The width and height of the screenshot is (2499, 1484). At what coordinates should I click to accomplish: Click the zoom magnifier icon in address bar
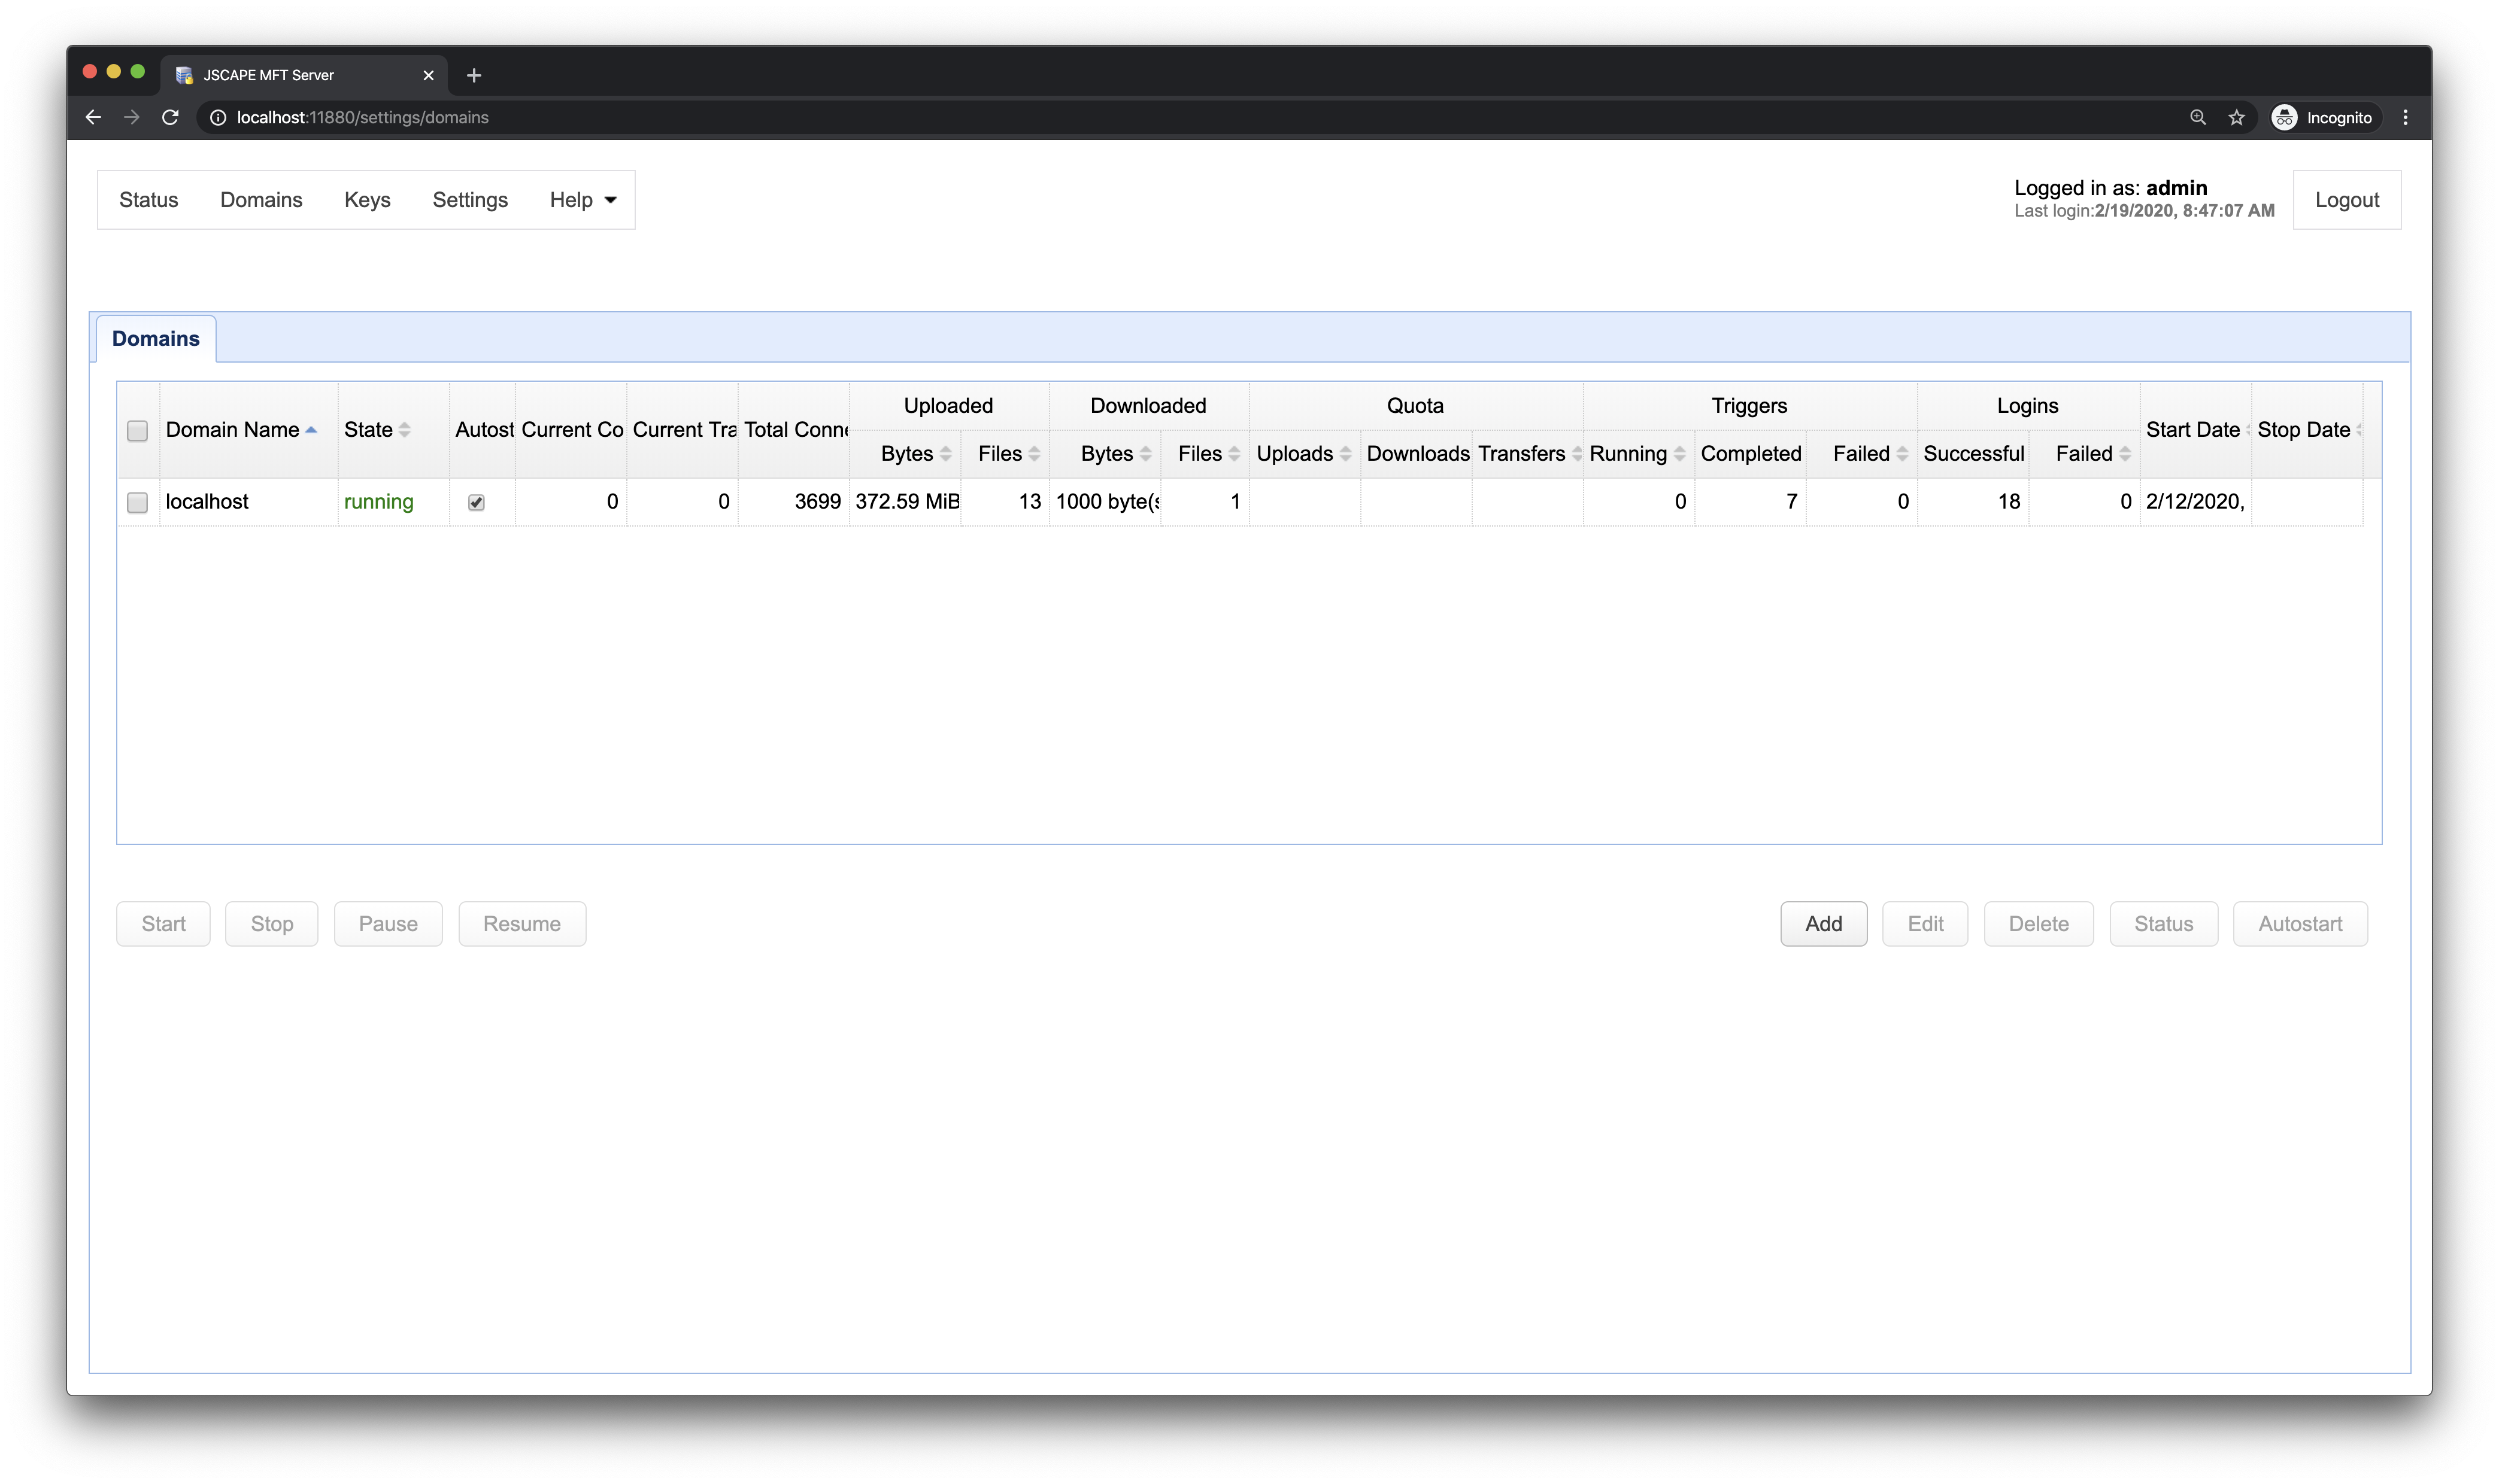[2198, 117]
